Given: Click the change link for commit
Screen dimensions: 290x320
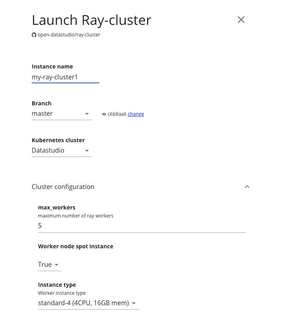Looking at the screenshot, I should click(136, 114).
